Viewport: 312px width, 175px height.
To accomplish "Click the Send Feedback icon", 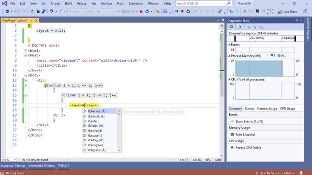I will pyautogui.click(x=305, y=12).
